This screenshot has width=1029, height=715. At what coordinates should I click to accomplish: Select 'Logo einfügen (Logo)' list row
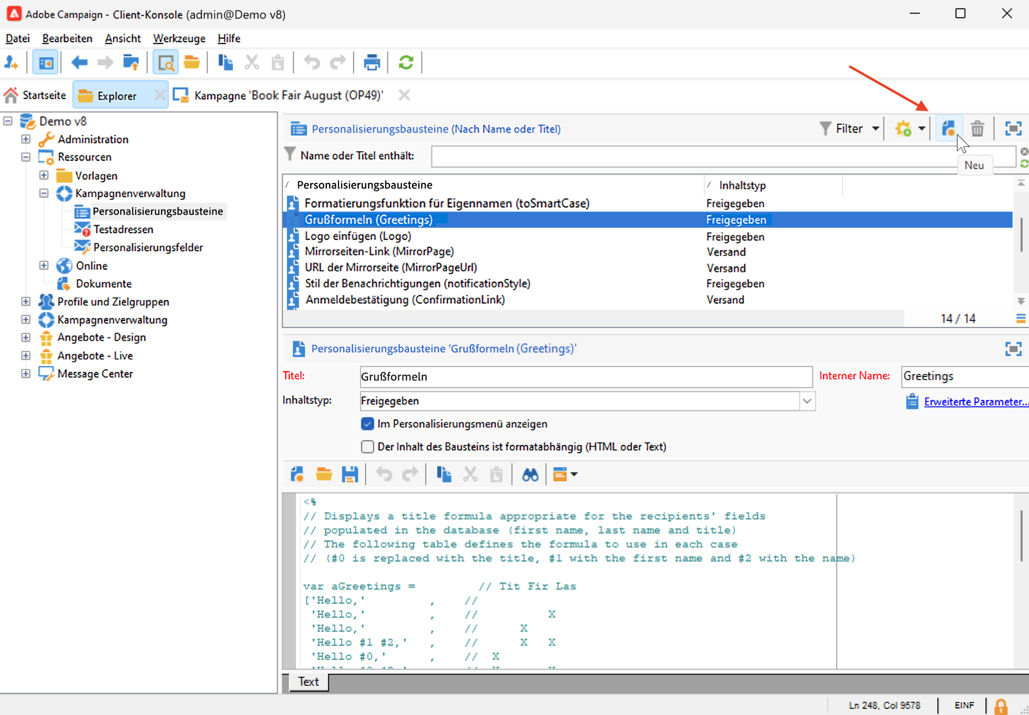[x=358, y=236]
